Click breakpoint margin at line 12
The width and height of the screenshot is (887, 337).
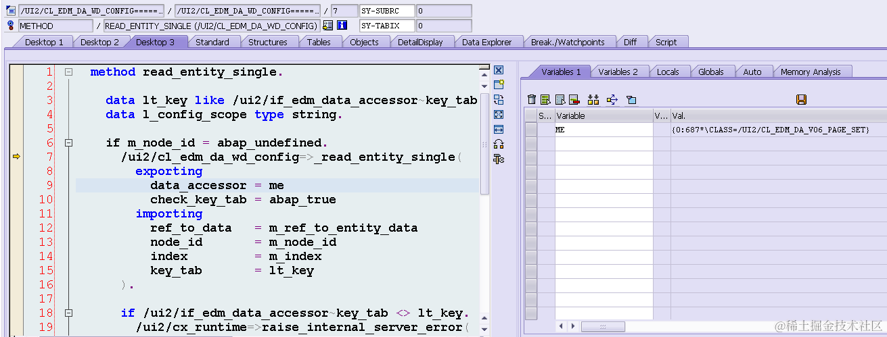point(16,228)
